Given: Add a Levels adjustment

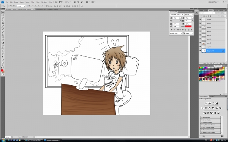Looking at the screenshot, I should [209, 103].
